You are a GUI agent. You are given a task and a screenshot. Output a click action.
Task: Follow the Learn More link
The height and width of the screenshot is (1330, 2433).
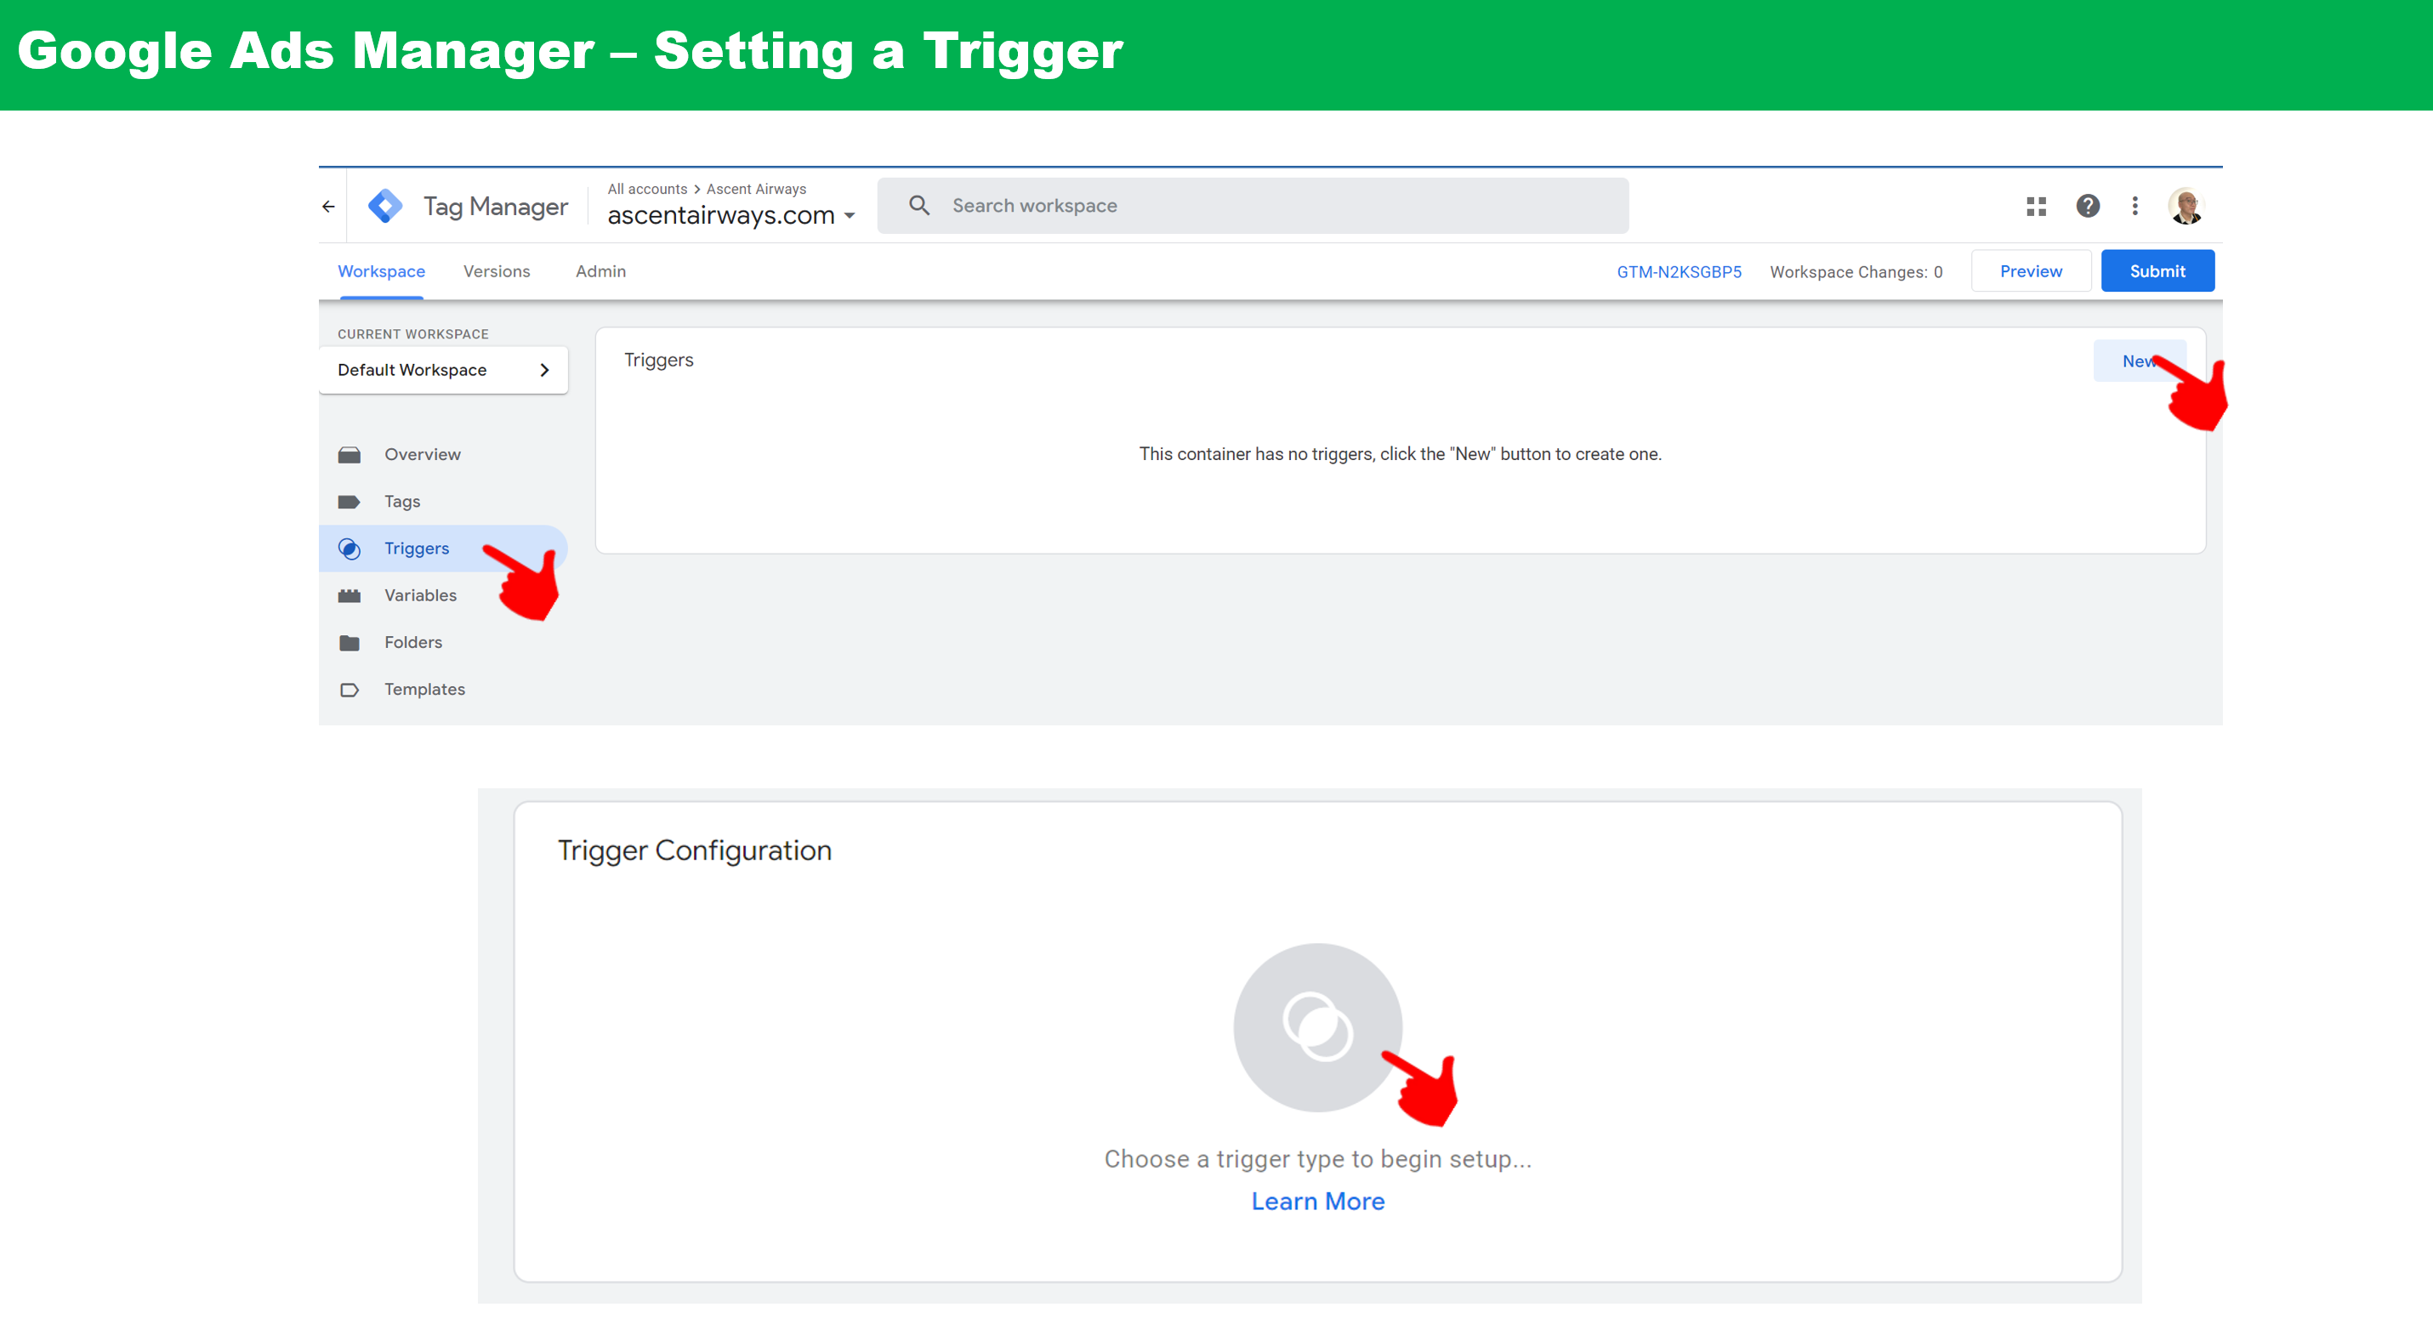tap(1317, 1202)
